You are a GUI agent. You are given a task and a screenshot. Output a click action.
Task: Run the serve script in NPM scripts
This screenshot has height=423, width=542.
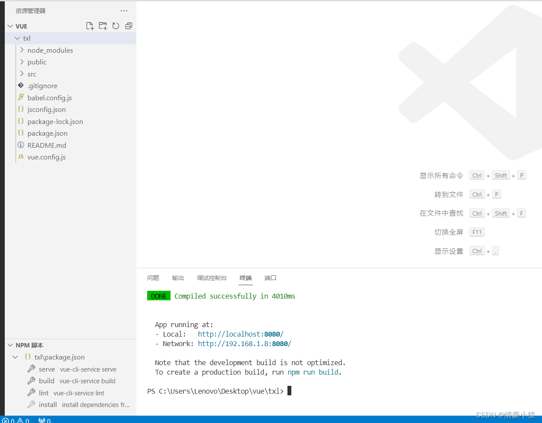[x=46, y=369]
